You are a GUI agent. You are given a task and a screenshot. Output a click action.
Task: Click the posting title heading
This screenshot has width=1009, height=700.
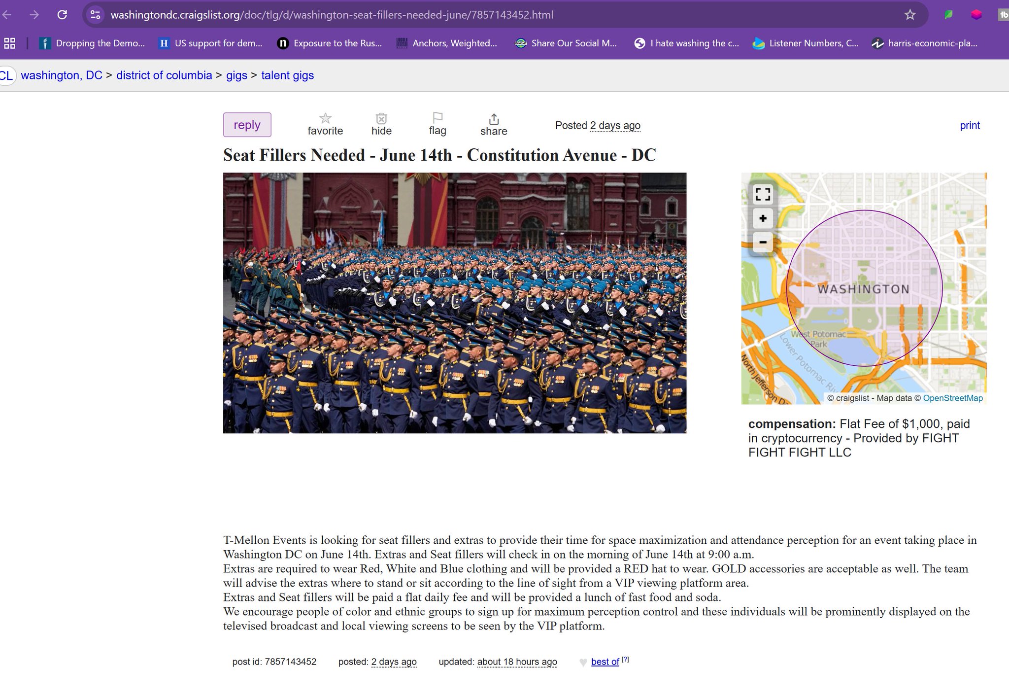[x=439, y=155]
